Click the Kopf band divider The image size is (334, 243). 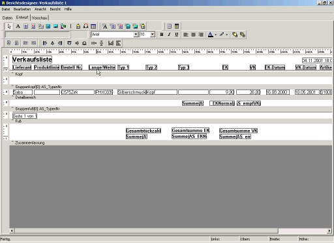pos(171,74)
